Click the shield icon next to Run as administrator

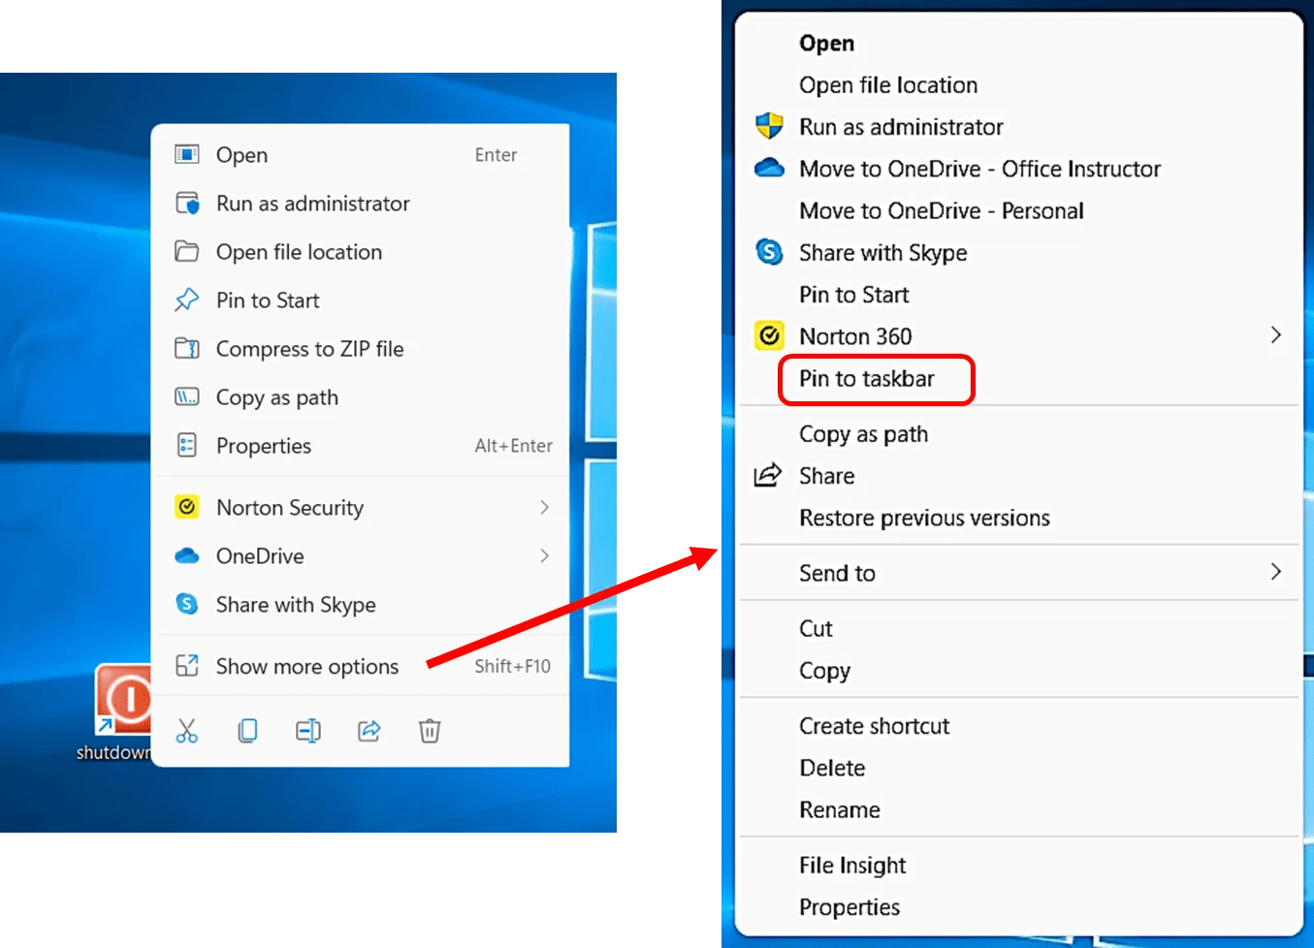769,126
